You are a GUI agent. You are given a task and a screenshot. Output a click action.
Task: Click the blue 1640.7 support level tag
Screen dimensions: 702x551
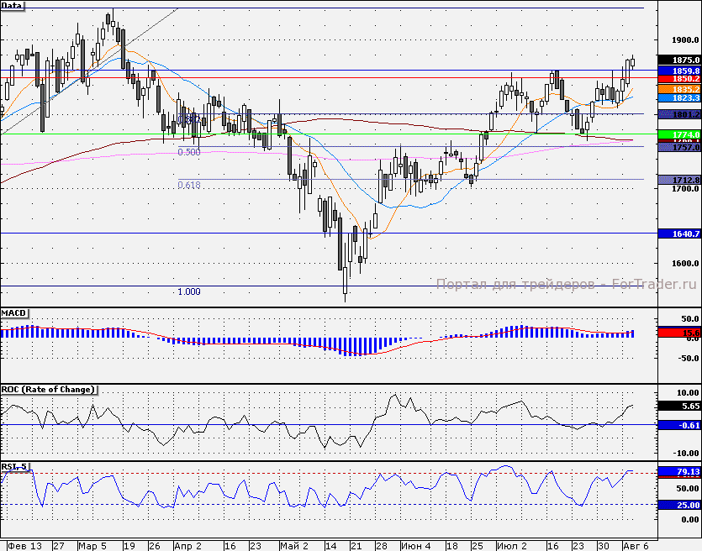(680, 234)
